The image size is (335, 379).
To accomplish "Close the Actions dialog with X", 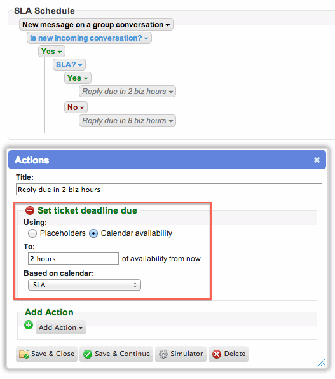I will (x=317, y=160).
